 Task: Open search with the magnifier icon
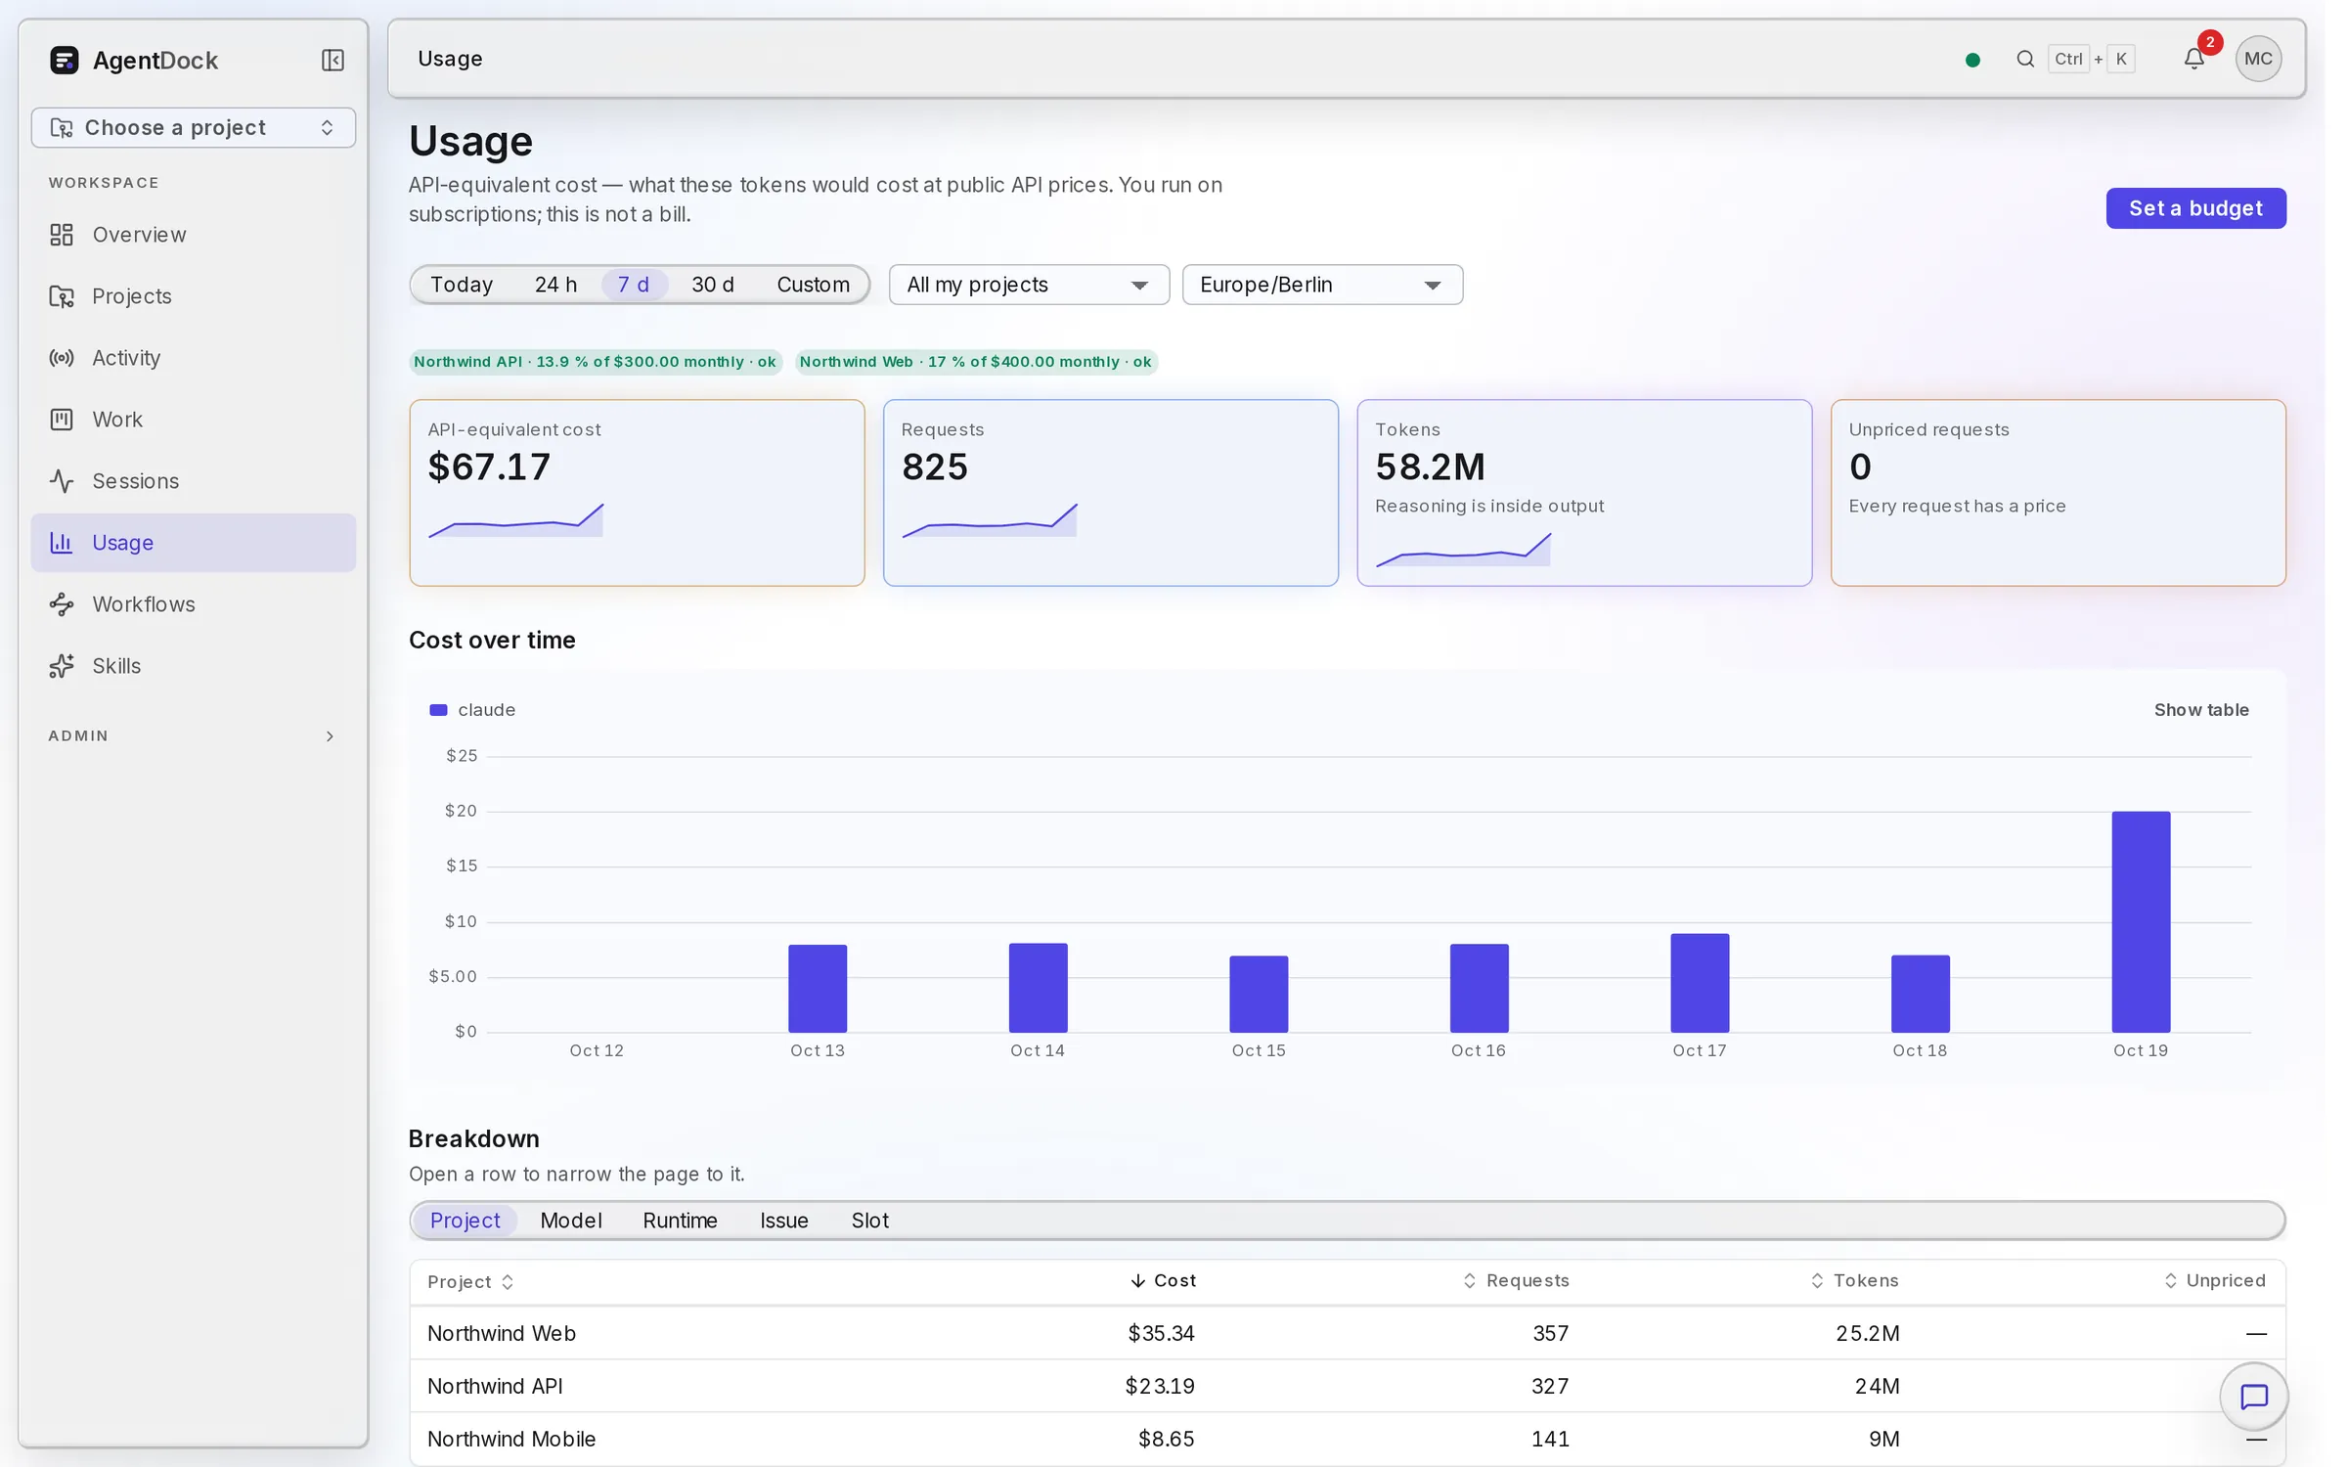tap(2025, 59)
